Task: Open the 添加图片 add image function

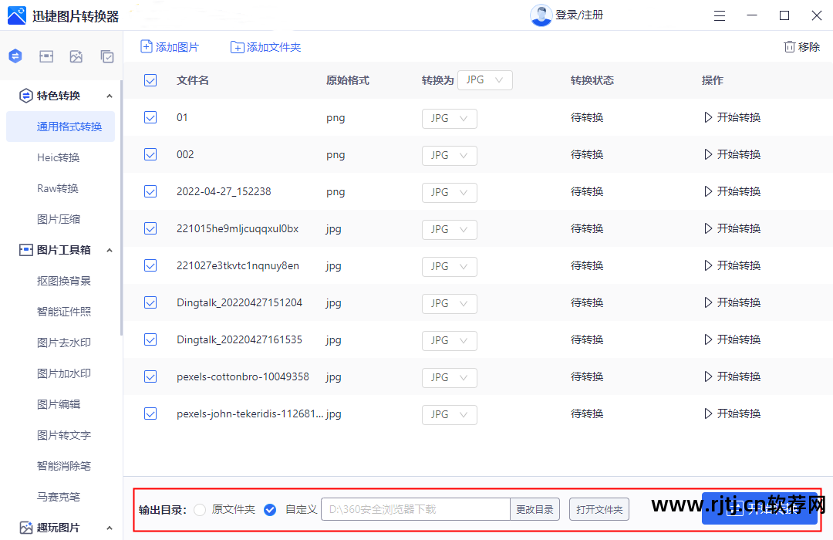Action: [x=169, y=46]
